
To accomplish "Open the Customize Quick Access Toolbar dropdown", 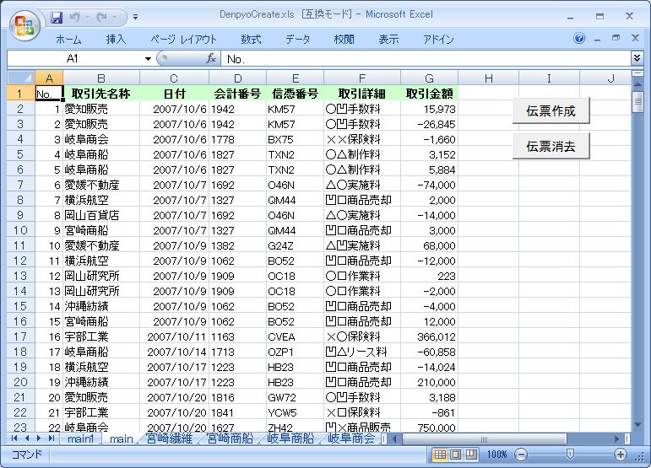I will click(136, 16).
